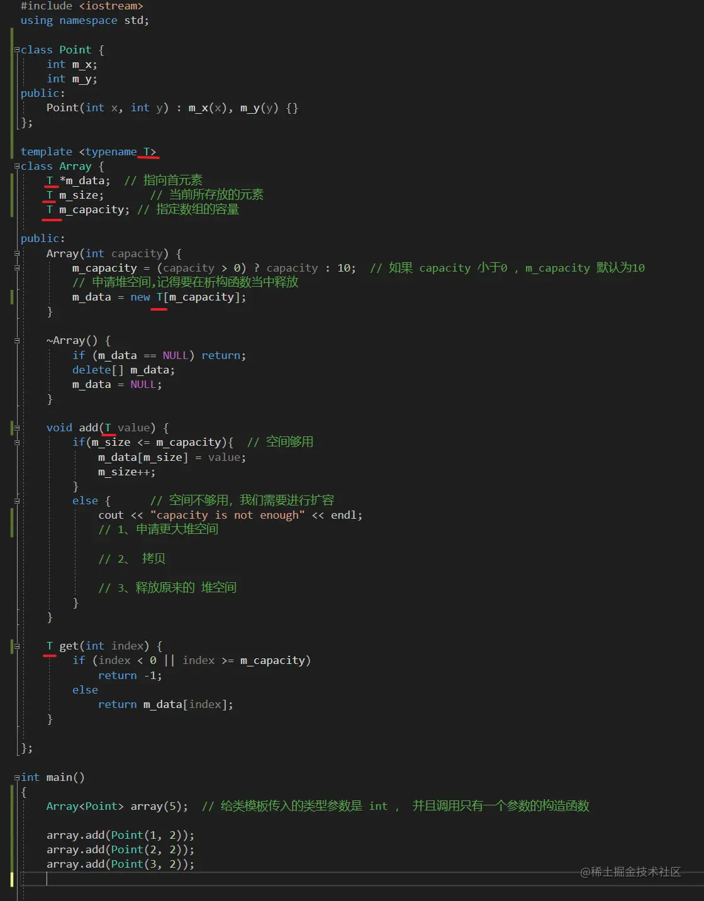Click the '// 1、申请更大堆空间' comment
This screenshot has width=704, height=901.
159,529
